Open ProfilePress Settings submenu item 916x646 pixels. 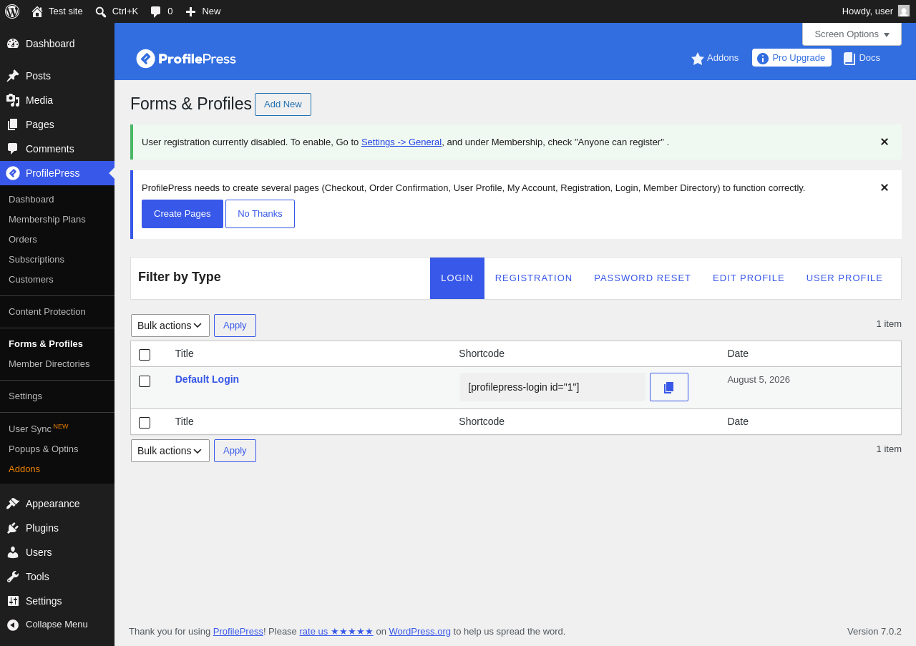click(57, 396)
